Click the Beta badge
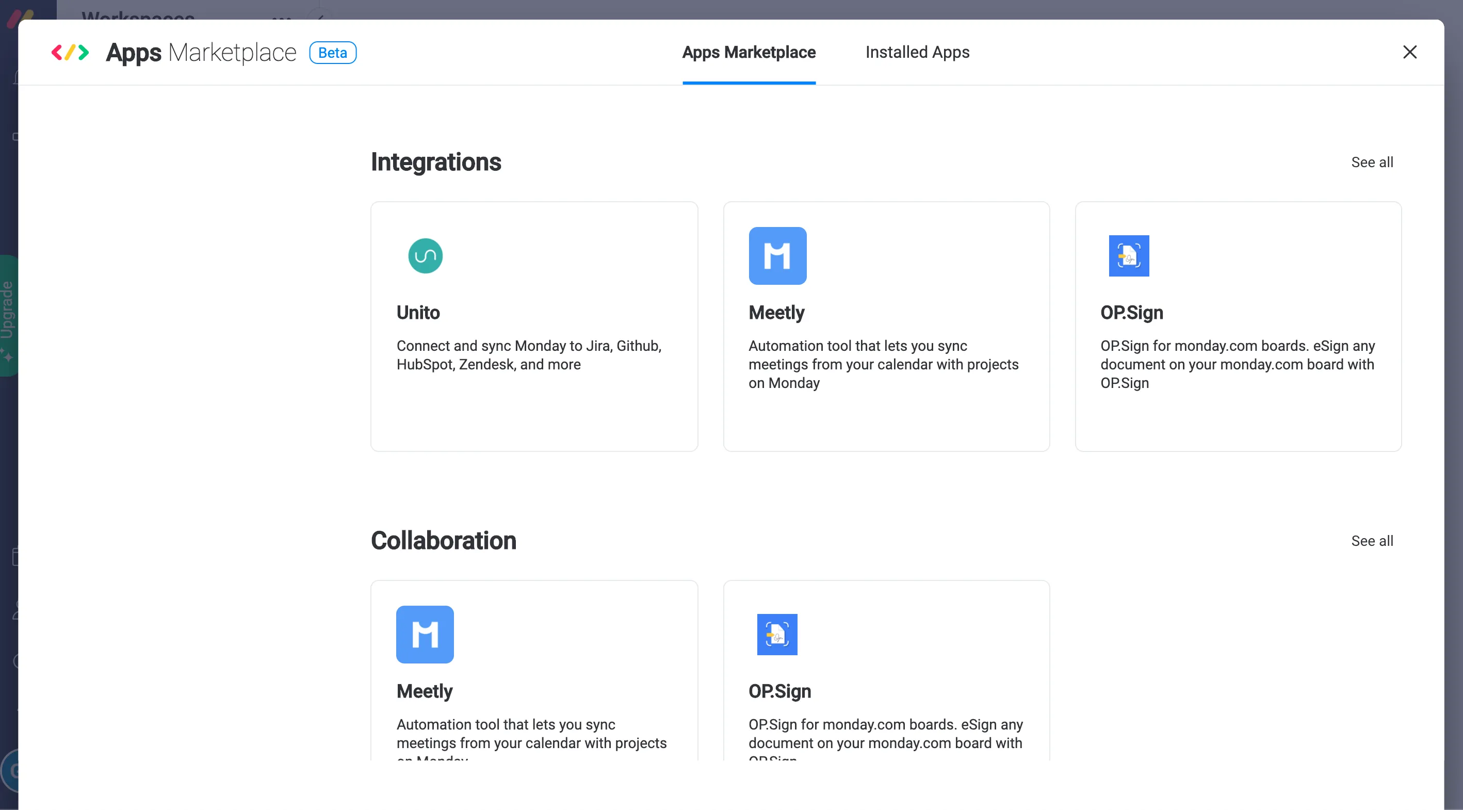This screenshot has height=810, width=1463. point(332,53)
